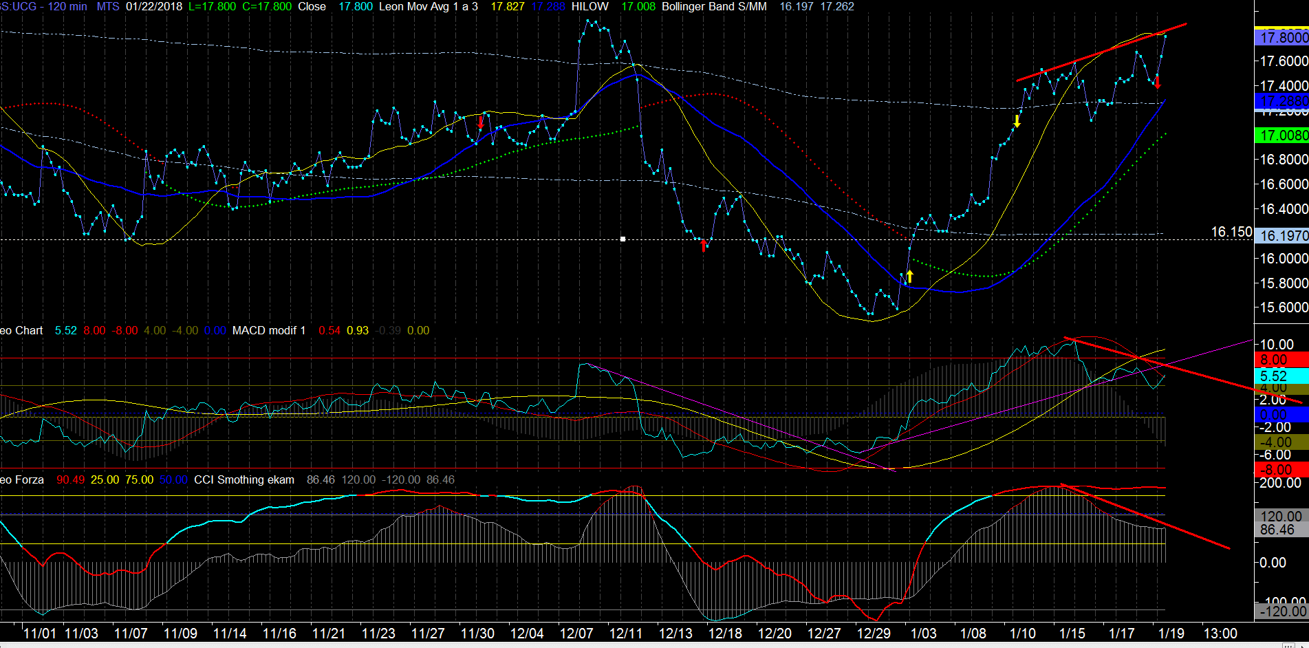Viewport: 1309px width, 648px height.
Task: Click the -6.00 oscillator axis label
Action: tap(1275, 455)
